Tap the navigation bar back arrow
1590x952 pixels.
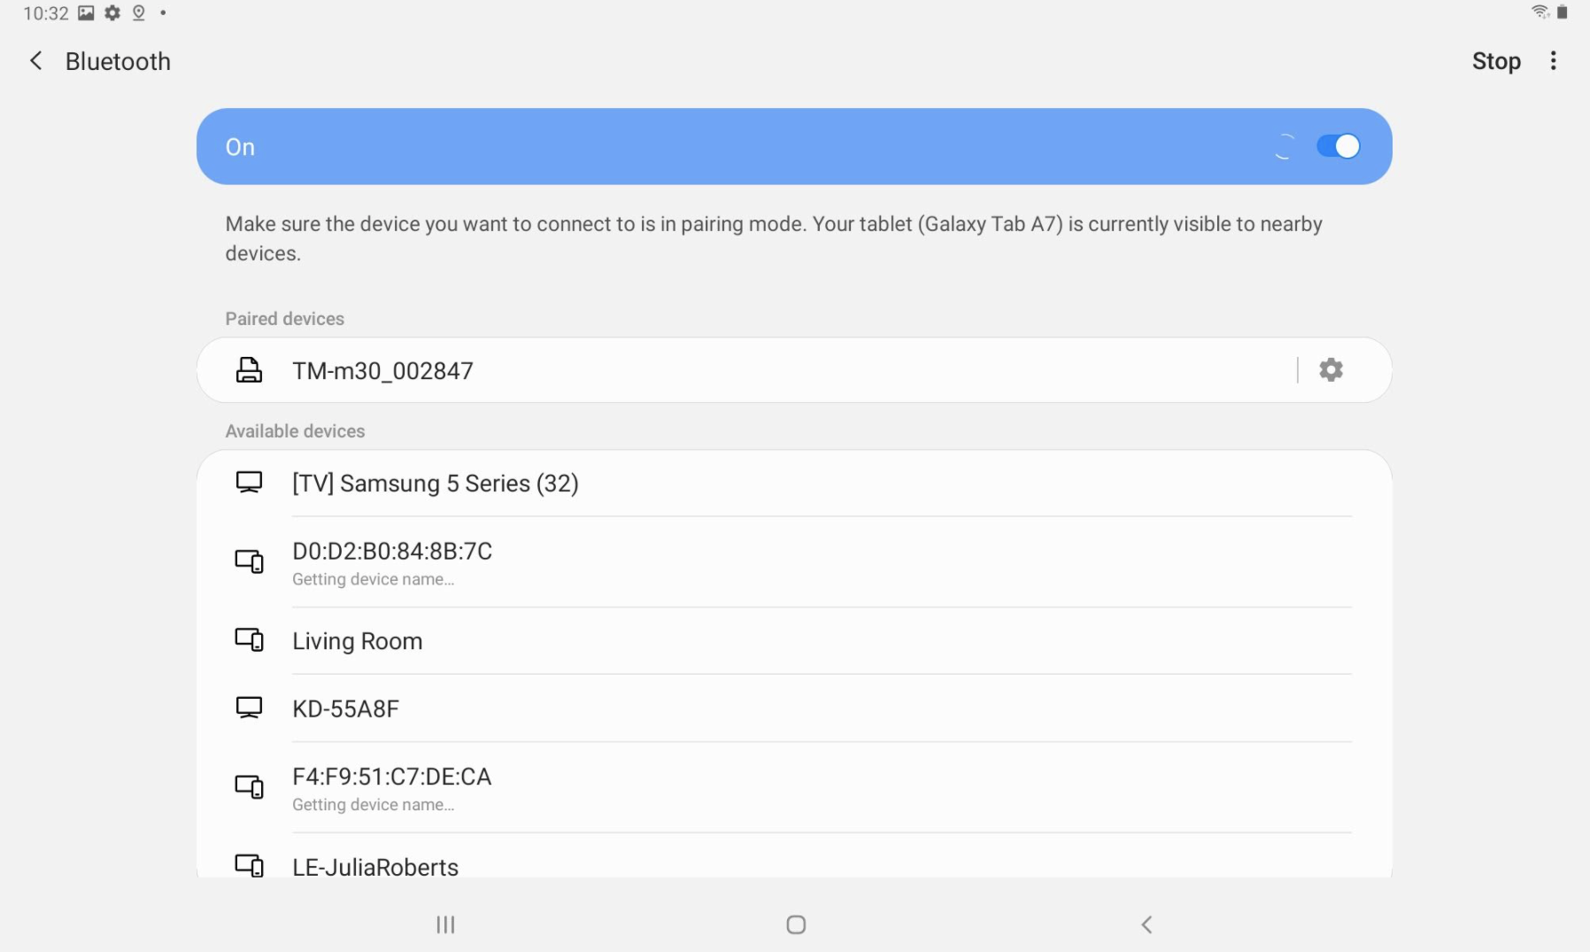[1146, 925]
